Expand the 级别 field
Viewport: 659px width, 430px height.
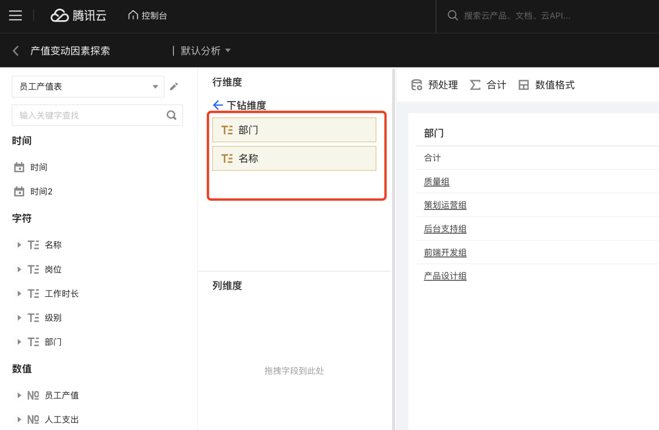coord(19,318)
